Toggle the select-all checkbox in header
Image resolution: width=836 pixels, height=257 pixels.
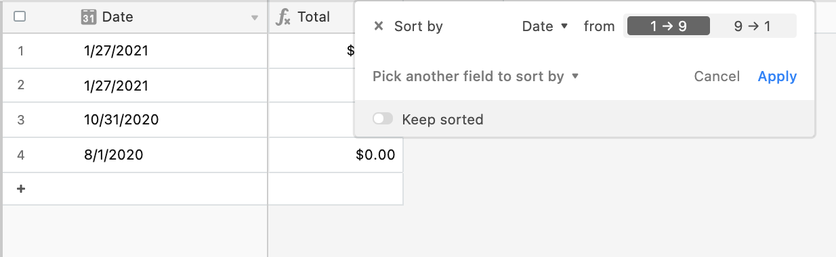(20, 16)
